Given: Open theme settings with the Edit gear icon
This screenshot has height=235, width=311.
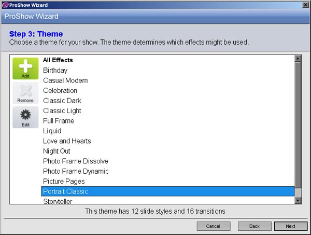Looking at the screenshot, I should tap(25, 117).
